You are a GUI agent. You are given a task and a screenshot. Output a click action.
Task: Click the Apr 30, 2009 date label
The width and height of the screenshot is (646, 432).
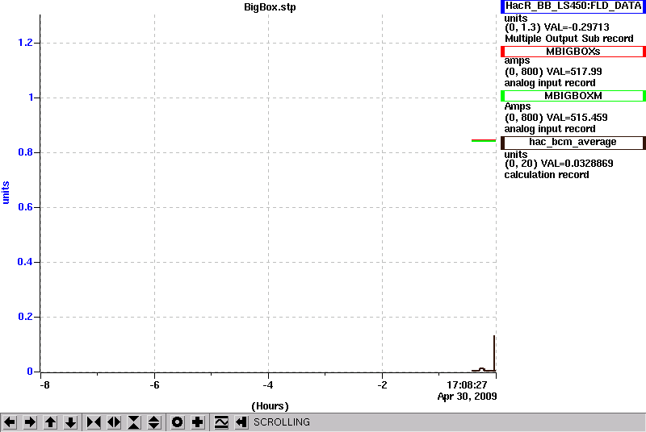pyautogui.click(x=467, y=397)
